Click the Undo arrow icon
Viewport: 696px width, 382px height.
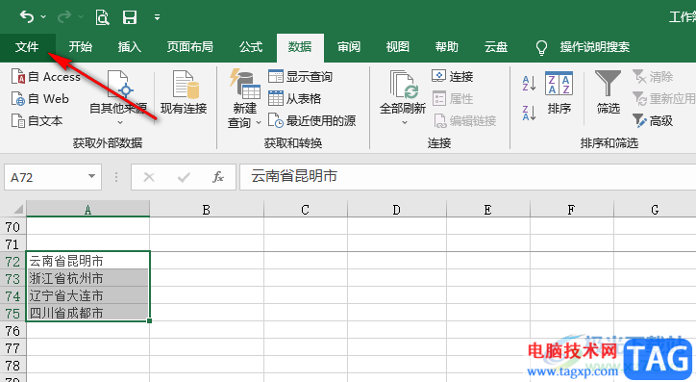coord(27,17)
